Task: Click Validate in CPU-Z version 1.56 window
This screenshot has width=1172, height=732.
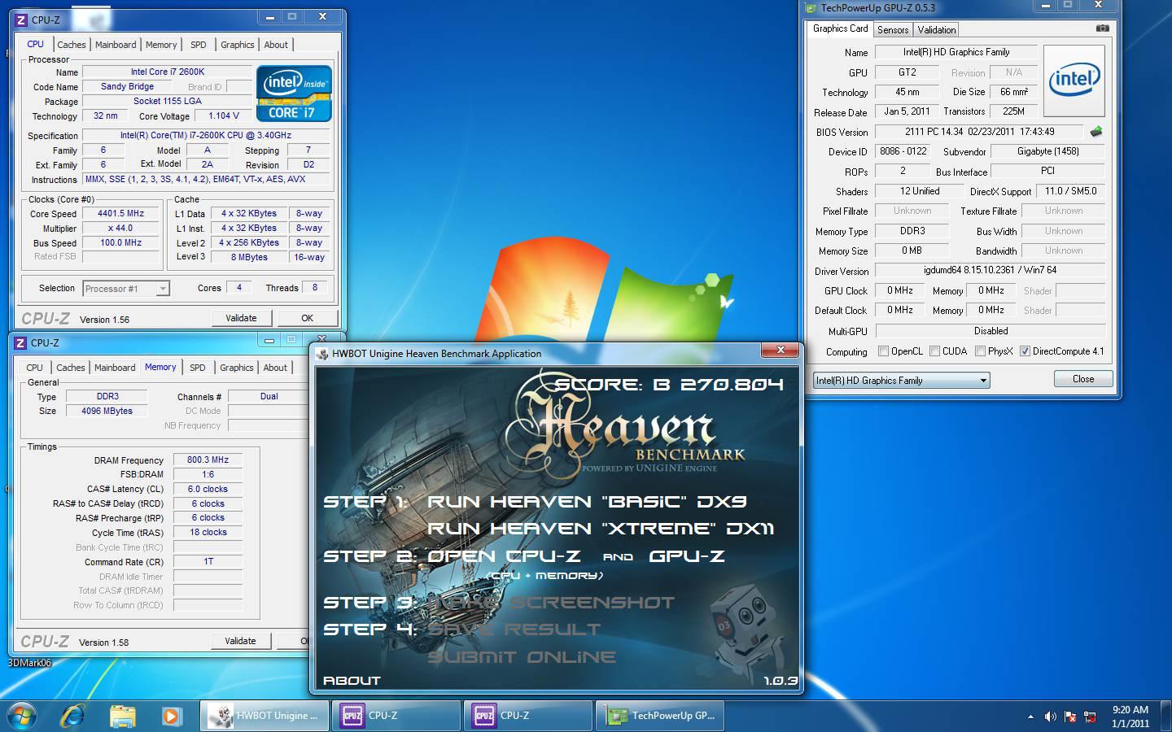Action: (x=240, y=318)
